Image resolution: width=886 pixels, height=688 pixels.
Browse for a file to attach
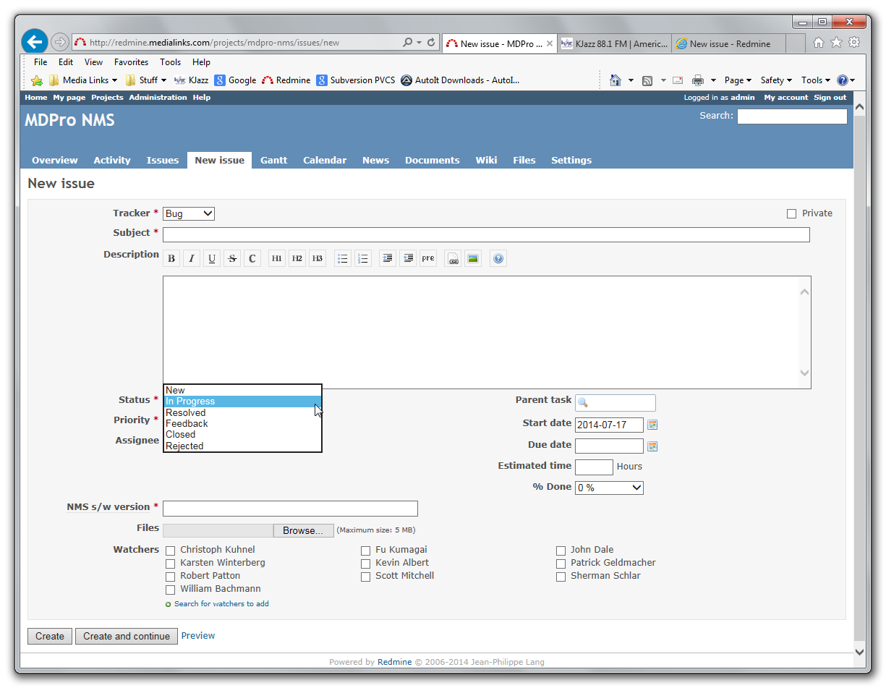(x=303, y=530)
